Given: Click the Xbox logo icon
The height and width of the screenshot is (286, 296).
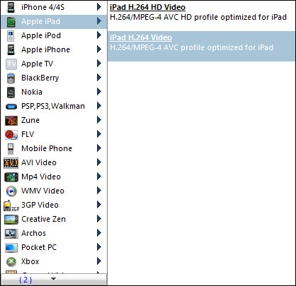Looking at the screenshot, I should coord(11,262).
